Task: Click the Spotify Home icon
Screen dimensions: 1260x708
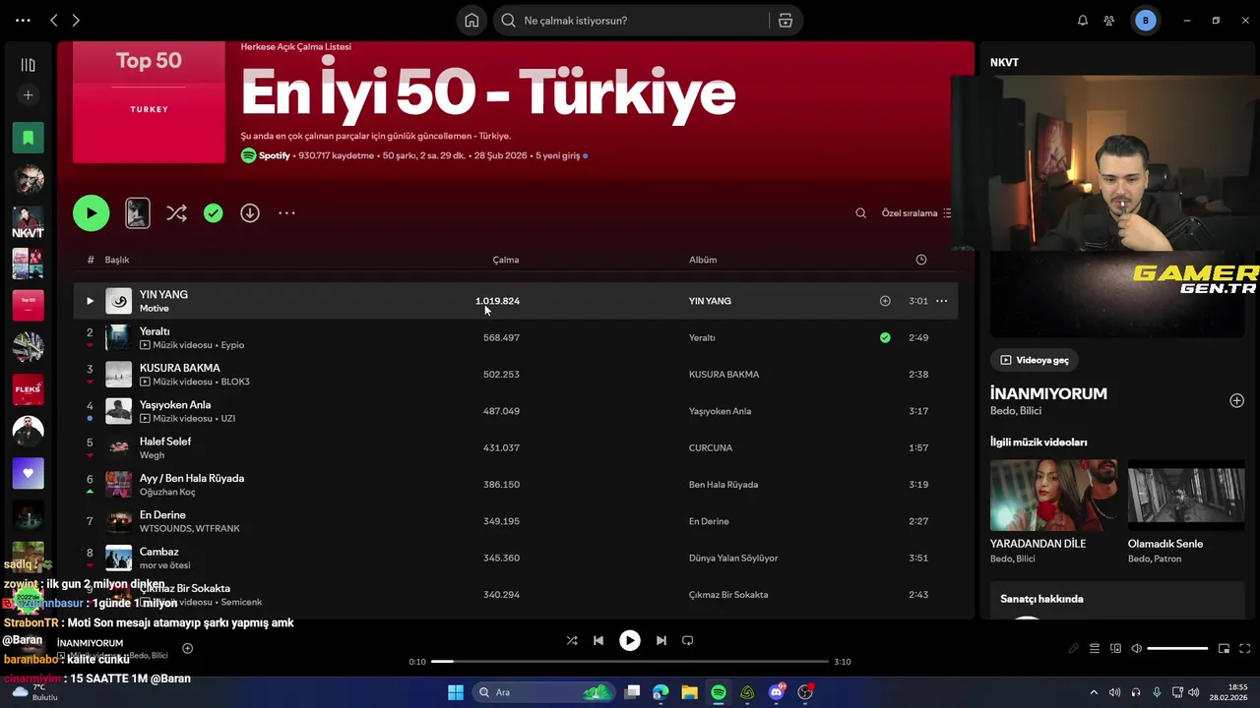Action: tap(472, 21)
